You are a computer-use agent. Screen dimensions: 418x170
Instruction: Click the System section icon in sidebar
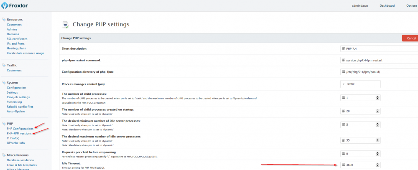point(4,83)
